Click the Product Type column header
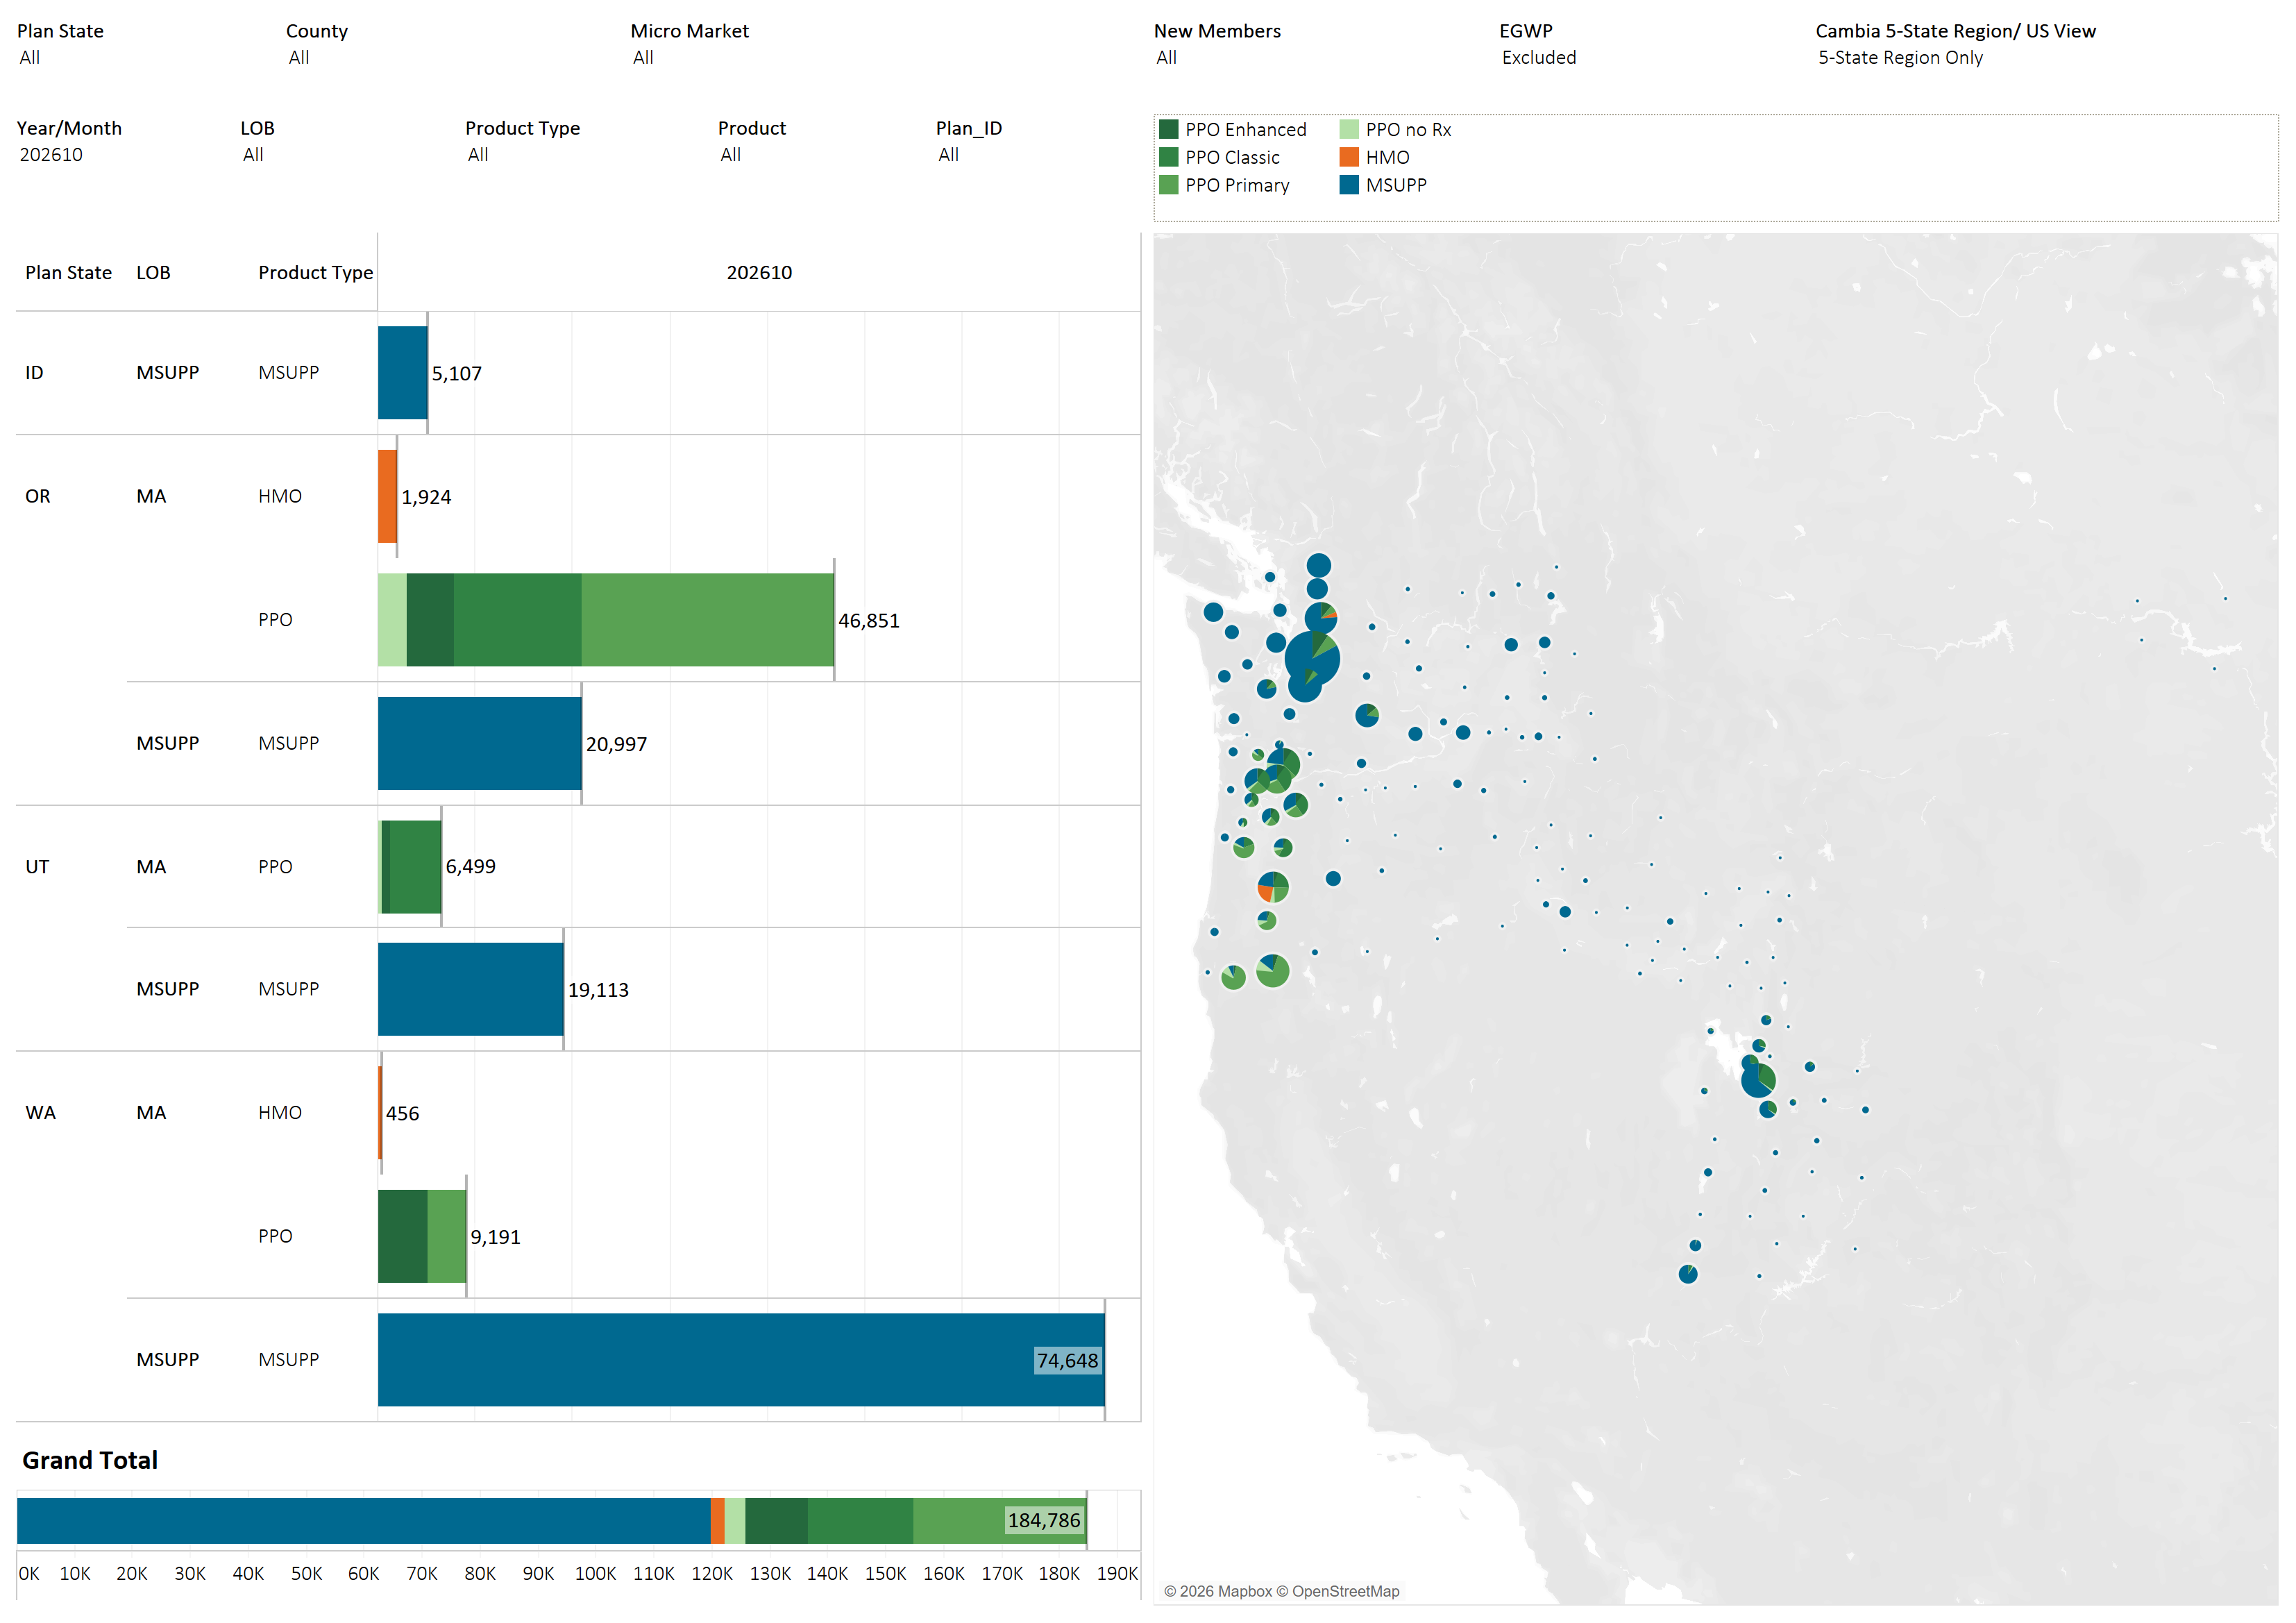 (x=315, y=272)
